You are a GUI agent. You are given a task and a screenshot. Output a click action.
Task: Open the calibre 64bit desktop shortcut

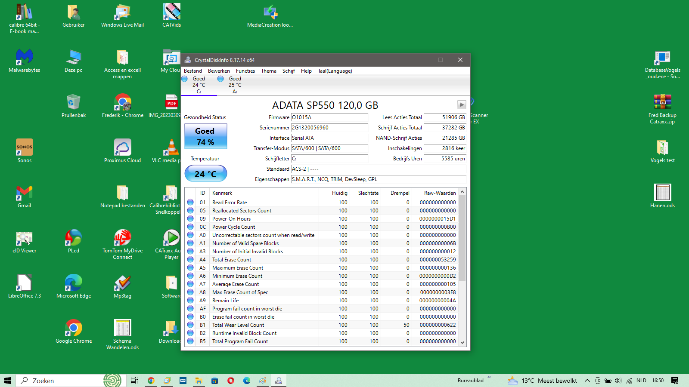25,18
